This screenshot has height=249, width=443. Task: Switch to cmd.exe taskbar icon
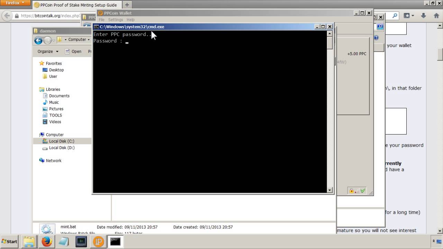point(115,242)
